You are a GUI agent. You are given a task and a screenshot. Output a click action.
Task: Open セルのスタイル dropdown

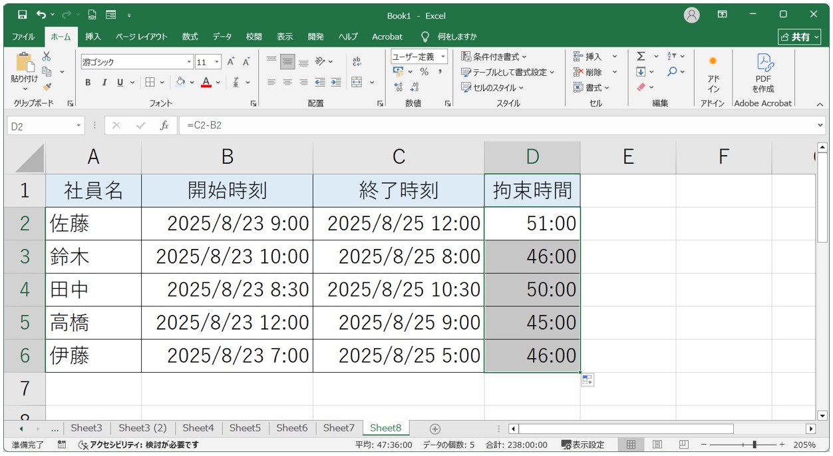(x=492, y=87)
